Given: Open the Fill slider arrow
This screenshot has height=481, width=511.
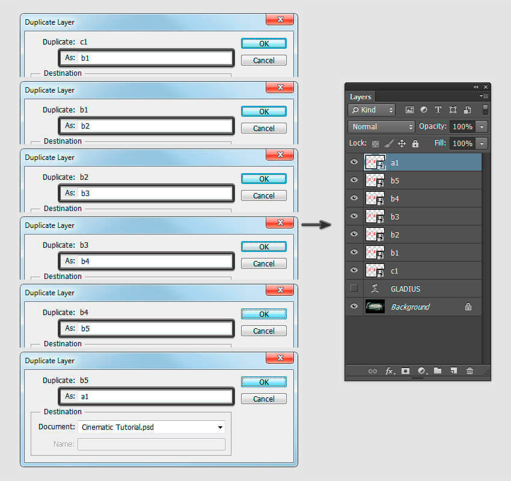Looking at the screenshot, I should coord(482,143).
